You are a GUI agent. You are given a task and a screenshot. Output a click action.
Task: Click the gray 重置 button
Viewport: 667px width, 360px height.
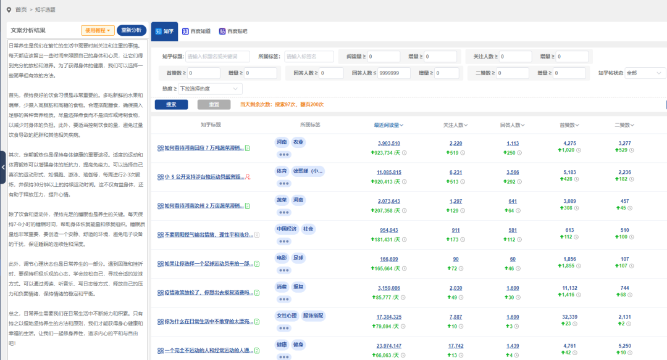(214, 104)
